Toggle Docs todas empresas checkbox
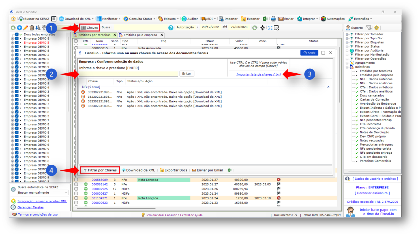Image resolution: width=420 pixels, height=236 pixels. coord(17,35)
